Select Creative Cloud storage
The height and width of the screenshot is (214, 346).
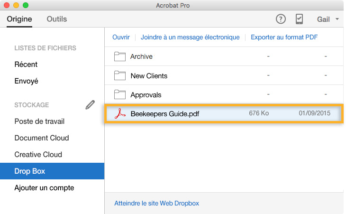[x=38, y=154]
